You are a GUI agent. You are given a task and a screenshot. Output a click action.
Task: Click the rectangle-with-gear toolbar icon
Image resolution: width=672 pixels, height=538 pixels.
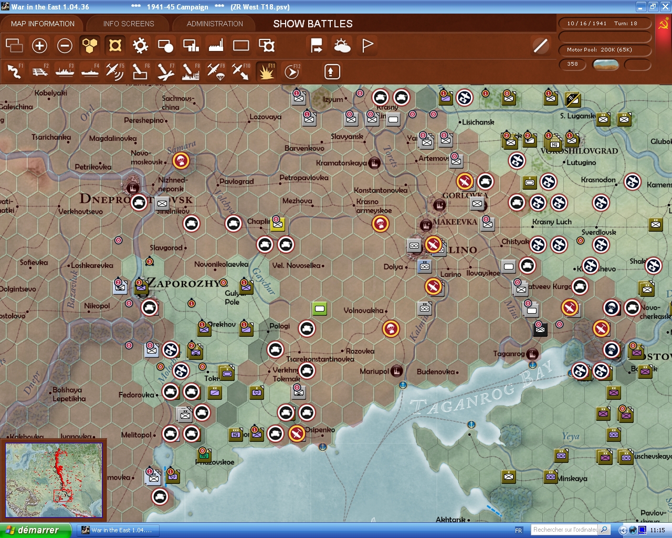pyautogui.click(x=266, y=46)
